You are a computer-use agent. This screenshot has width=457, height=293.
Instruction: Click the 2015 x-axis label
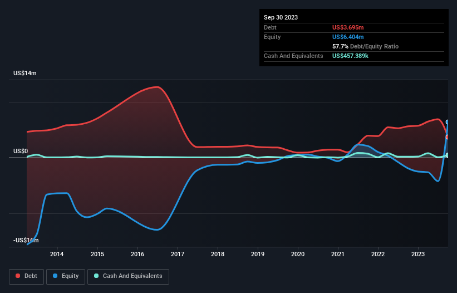pyautogui.click(x=97, y=254)
